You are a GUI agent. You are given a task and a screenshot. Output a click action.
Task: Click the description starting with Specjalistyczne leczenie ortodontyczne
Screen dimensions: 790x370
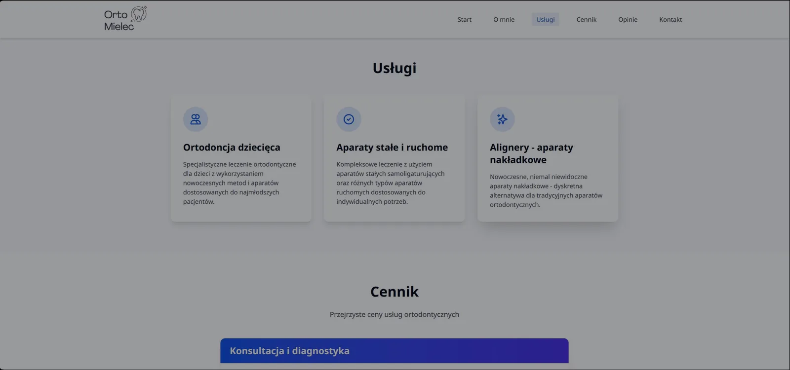click(x=239, y=183)
